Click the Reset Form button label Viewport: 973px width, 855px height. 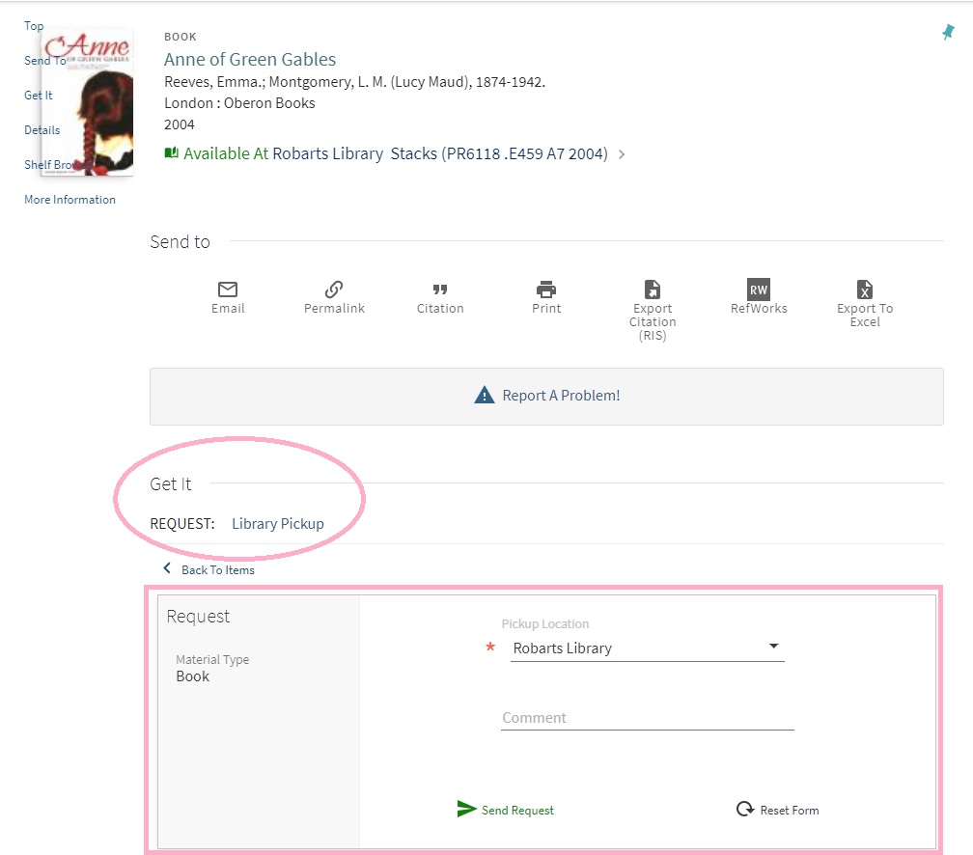tap(790, 811)
